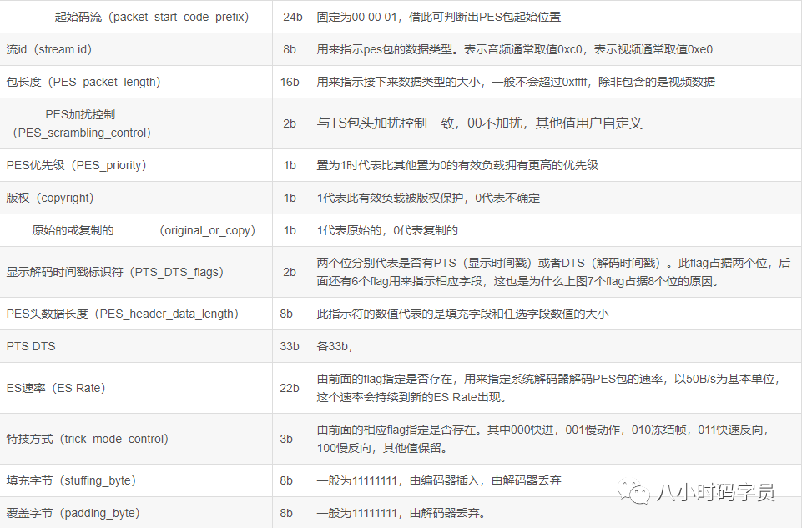Click the 3b size cell

[x=291, y=439]
